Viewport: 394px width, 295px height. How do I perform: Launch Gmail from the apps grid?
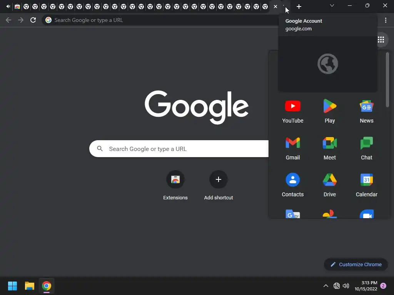tap(292, 149)
